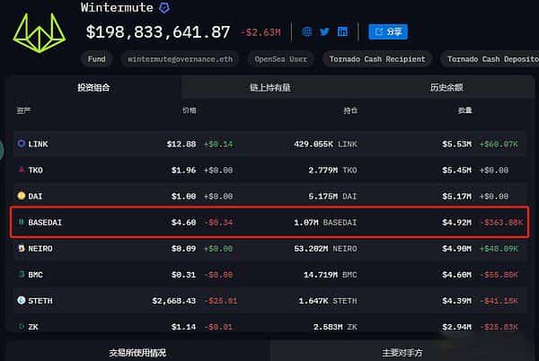Click the holding 14.719M BMC
The width and height of the screenshot is (539, 361).
pos(331,275)
